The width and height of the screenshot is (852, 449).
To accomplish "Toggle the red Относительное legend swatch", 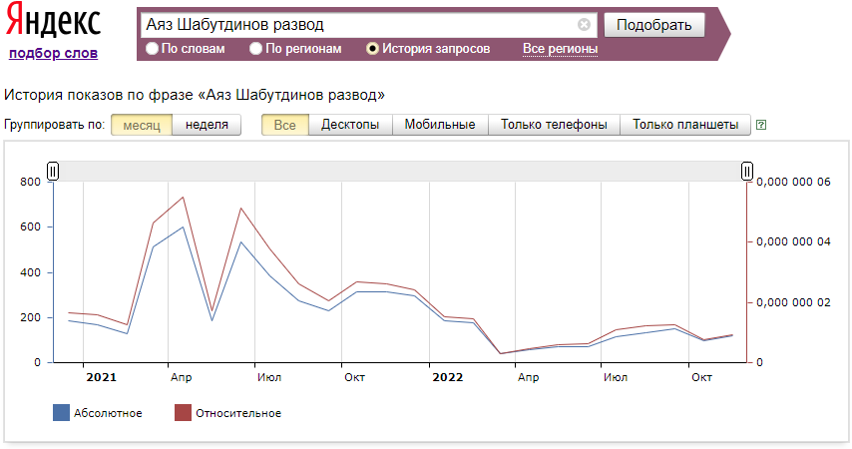I will point(183,413).
